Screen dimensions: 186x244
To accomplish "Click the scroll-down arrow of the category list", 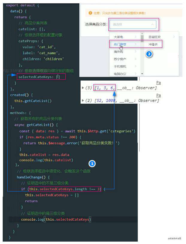I will 142,74.
